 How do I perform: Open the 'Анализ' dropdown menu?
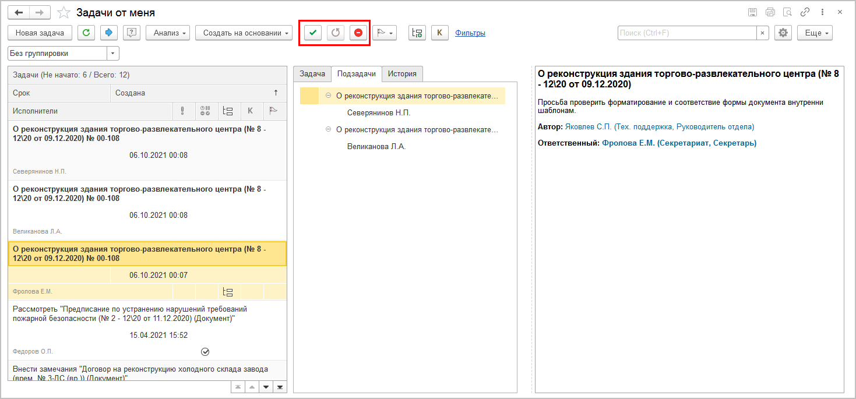[x=168, y=33]
